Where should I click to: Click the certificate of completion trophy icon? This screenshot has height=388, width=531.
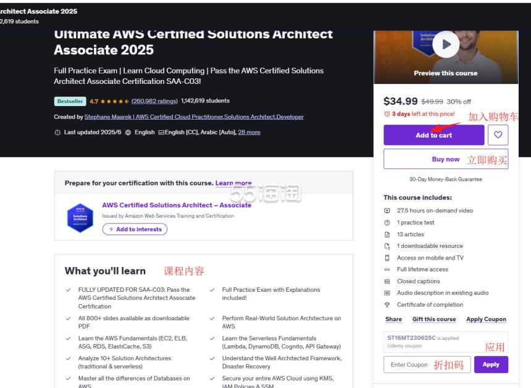click(x=387, y=305)
